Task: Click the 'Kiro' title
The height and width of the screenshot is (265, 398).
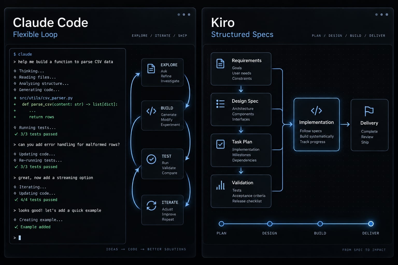Action: (223, 23)
